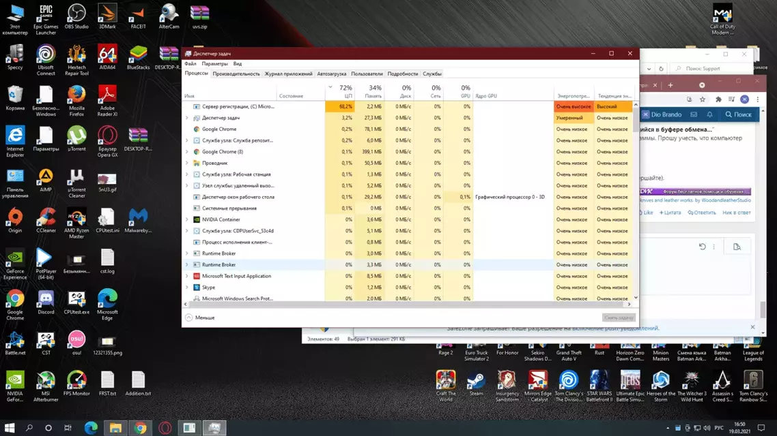Open the Параметры menu
Image resolution: width=777 pixels, height=436 pixels.
[214, 64]
